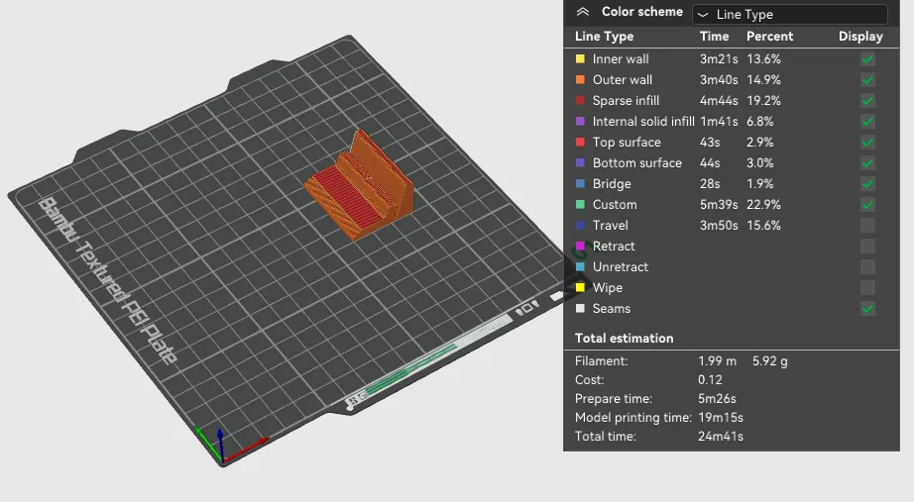The image size is (914, 502).
Task: Enable the Travel display checkbox
Action: (x=867, y=226)
